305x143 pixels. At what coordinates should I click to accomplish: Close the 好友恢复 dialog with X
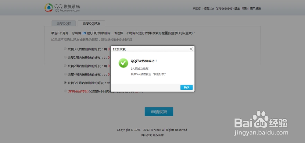(191, 49)
